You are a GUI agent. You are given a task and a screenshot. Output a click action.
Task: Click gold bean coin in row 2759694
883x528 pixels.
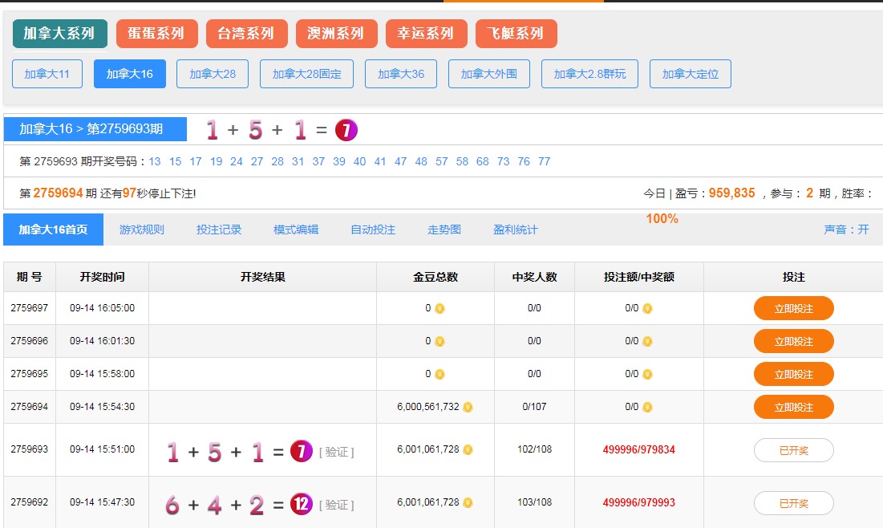click(x=468, y=407)
